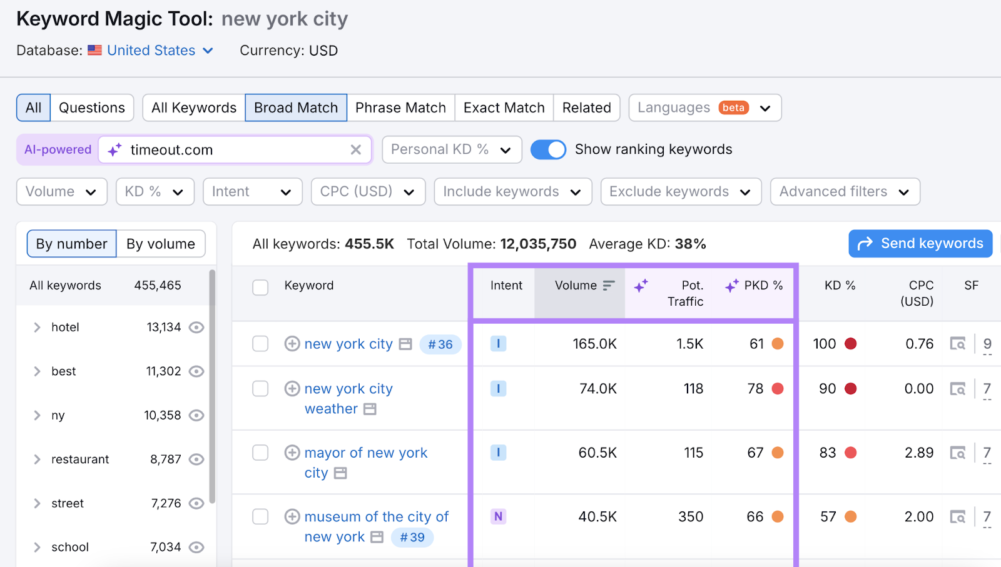This screenshot has height=567, width=1001.
Task: Click the ranking position badge #36
Action: [440, 344]
